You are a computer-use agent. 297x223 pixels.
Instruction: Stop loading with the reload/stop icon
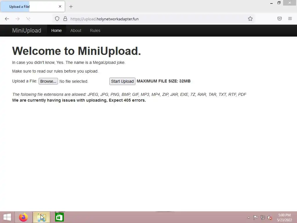click(28, 19)
